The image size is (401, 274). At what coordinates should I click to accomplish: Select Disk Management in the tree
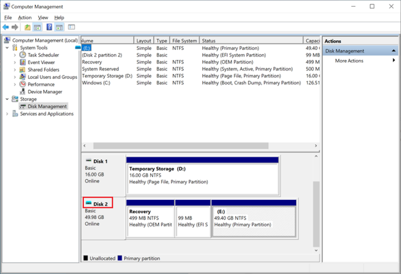click(47, 106)
